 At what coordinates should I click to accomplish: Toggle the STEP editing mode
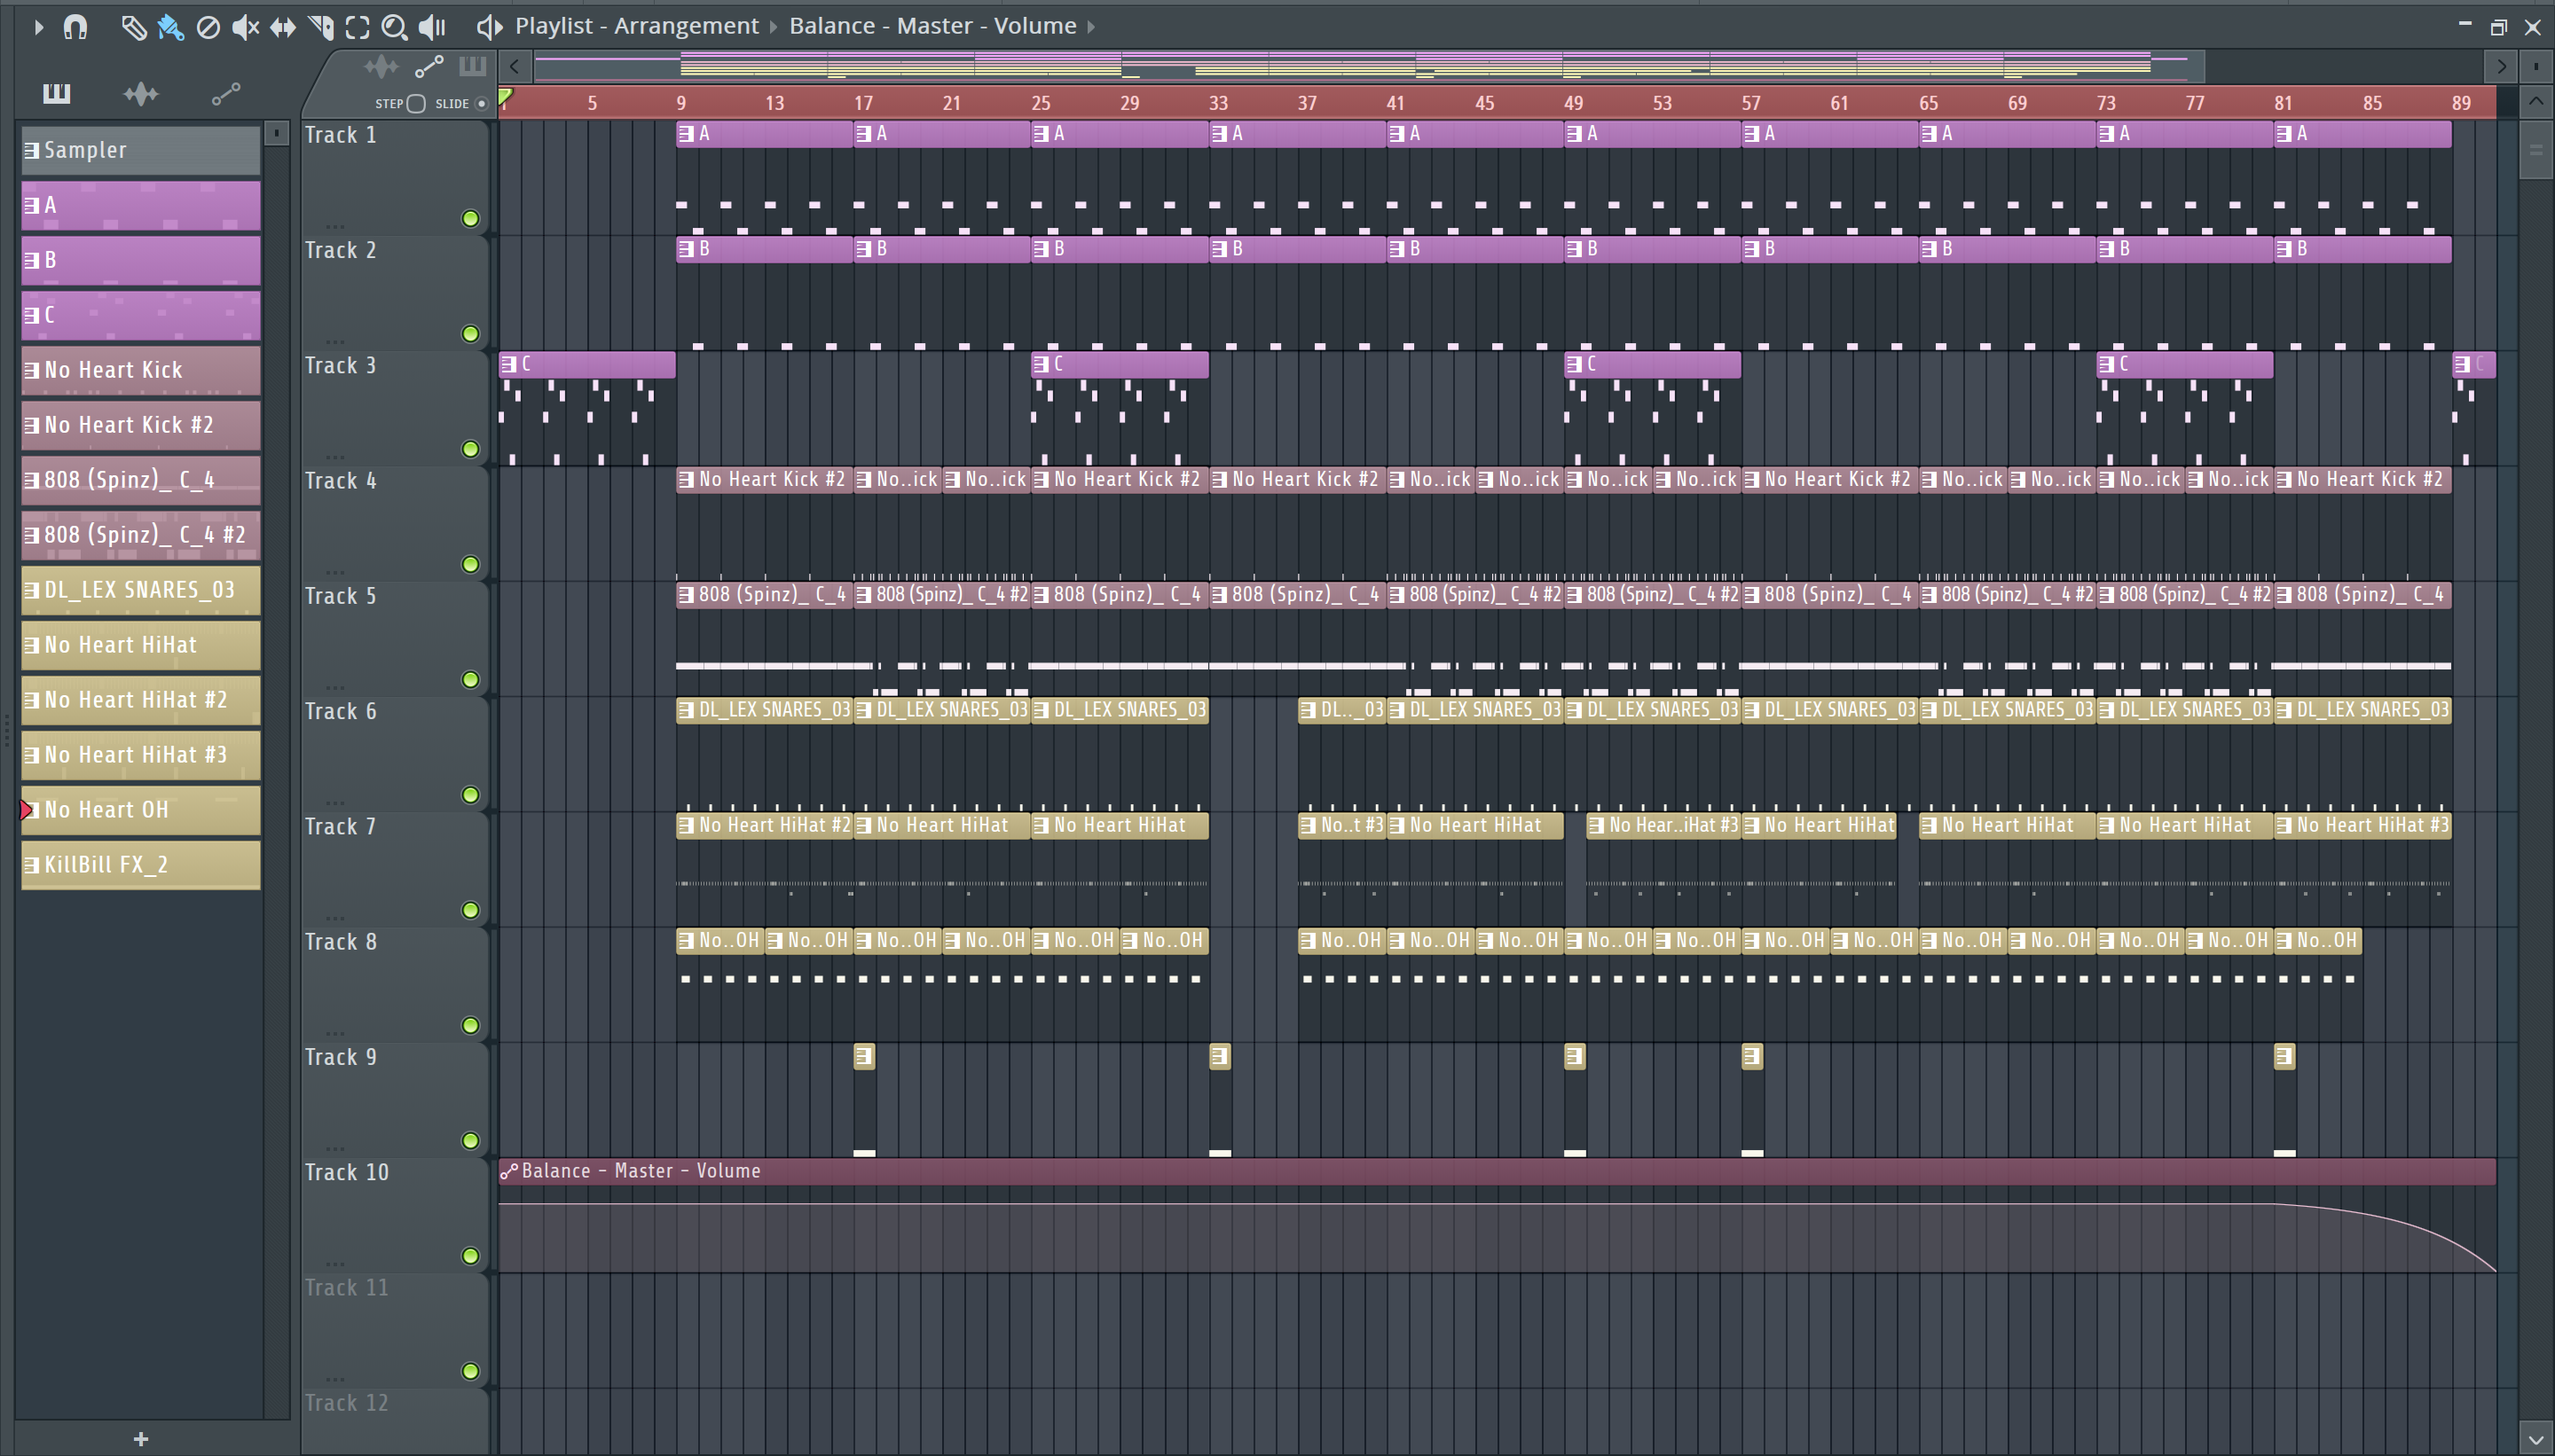tap(416, 104)
